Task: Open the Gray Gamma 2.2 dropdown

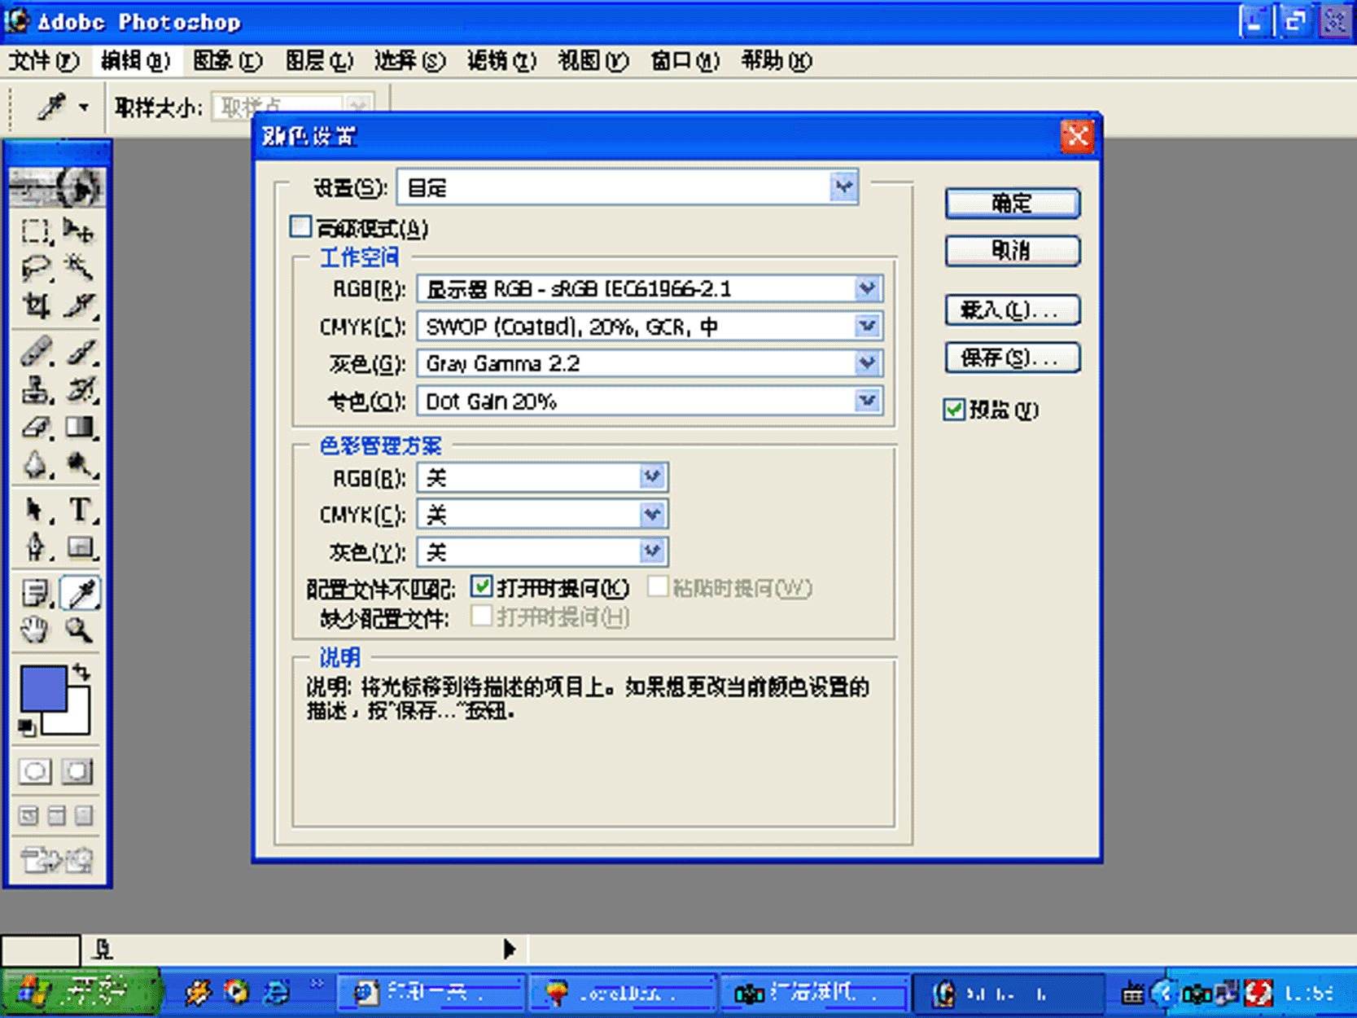Action: pos(867,363)
